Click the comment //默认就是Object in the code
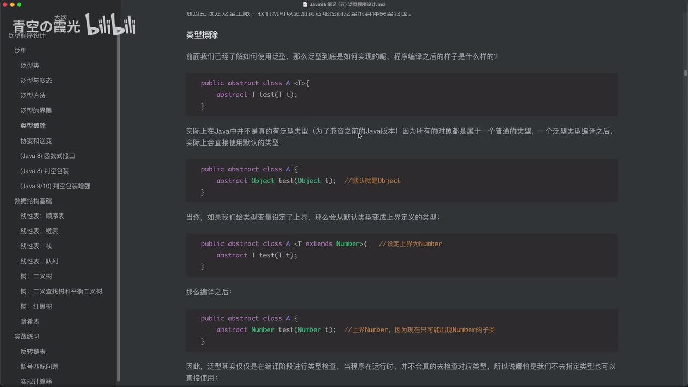 [x=372, y=181]
